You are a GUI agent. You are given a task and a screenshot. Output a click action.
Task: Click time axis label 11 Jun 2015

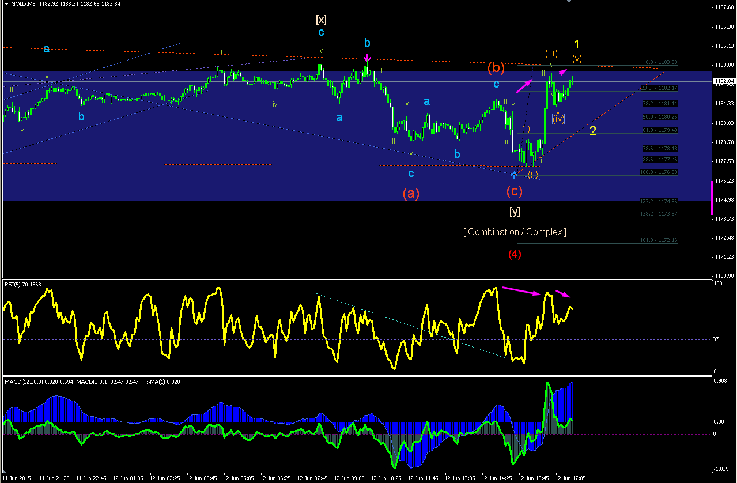[17, 478]
